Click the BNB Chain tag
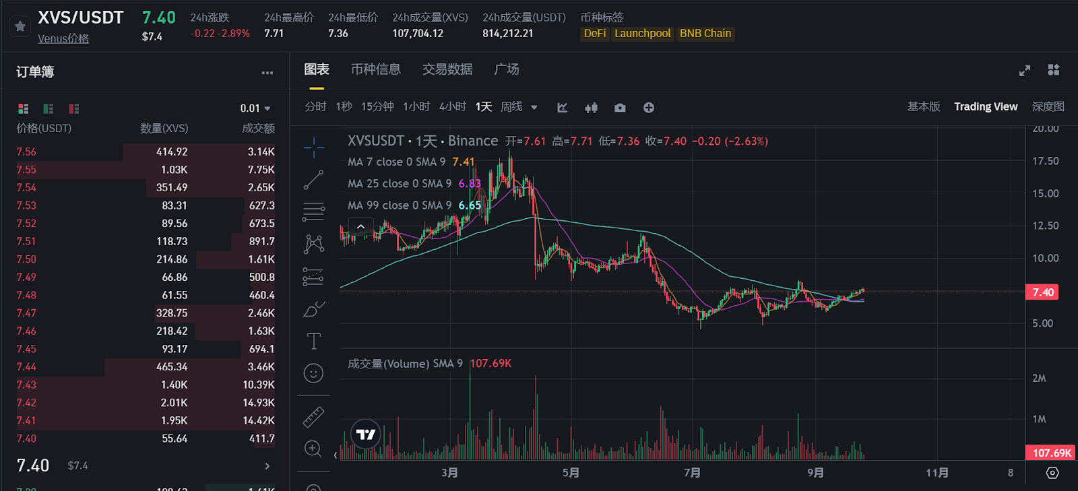The image size is (1078, 491). tap(705, 34)
